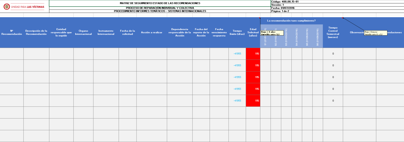
Task: Click the red '115' cell in the first data row
Action: pos(253,54)
